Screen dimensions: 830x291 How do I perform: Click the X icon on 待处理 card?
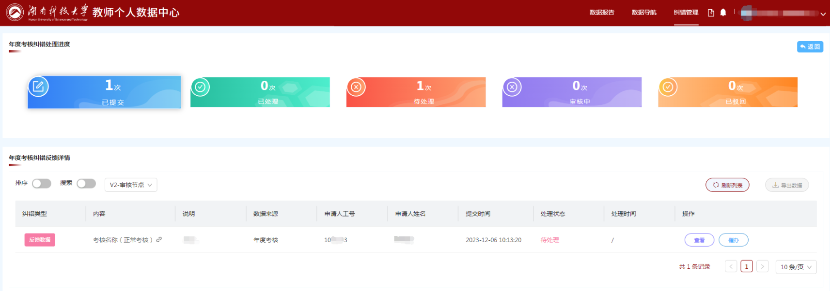click(356, 87)
